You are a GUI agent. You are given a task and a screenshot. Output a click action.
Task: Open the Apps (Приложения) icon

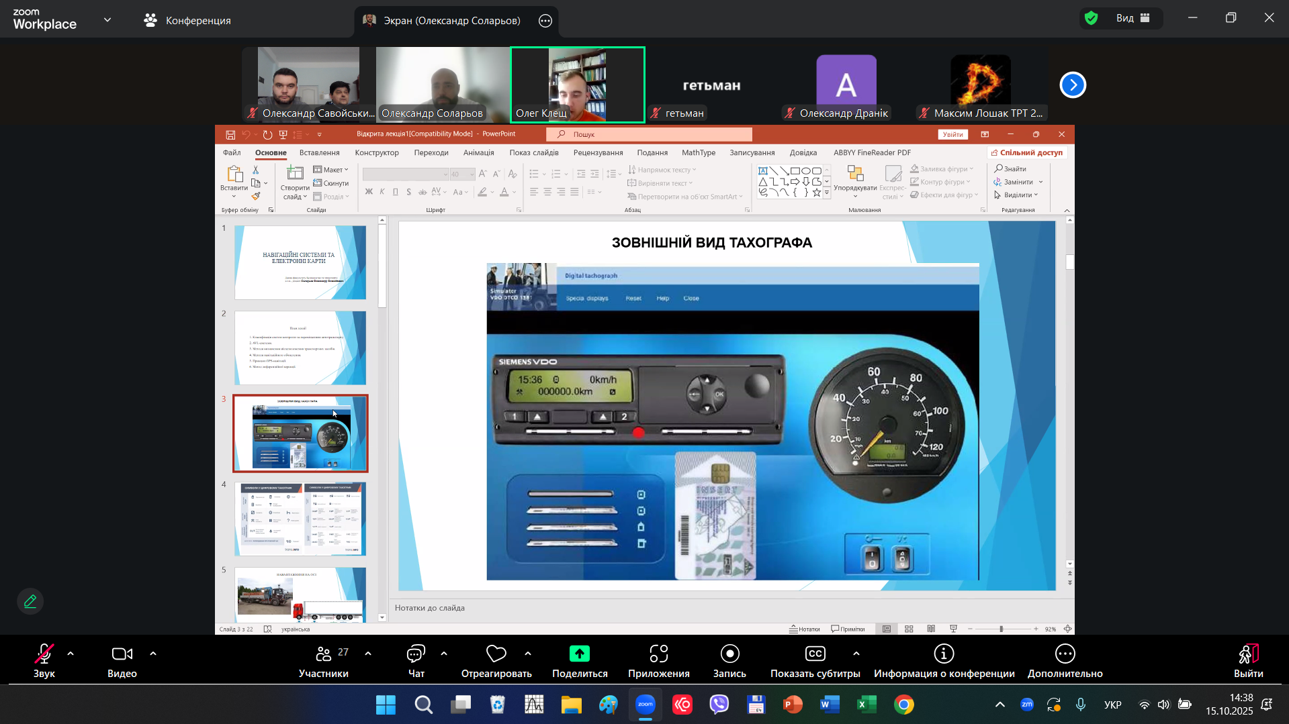[658, 654]
